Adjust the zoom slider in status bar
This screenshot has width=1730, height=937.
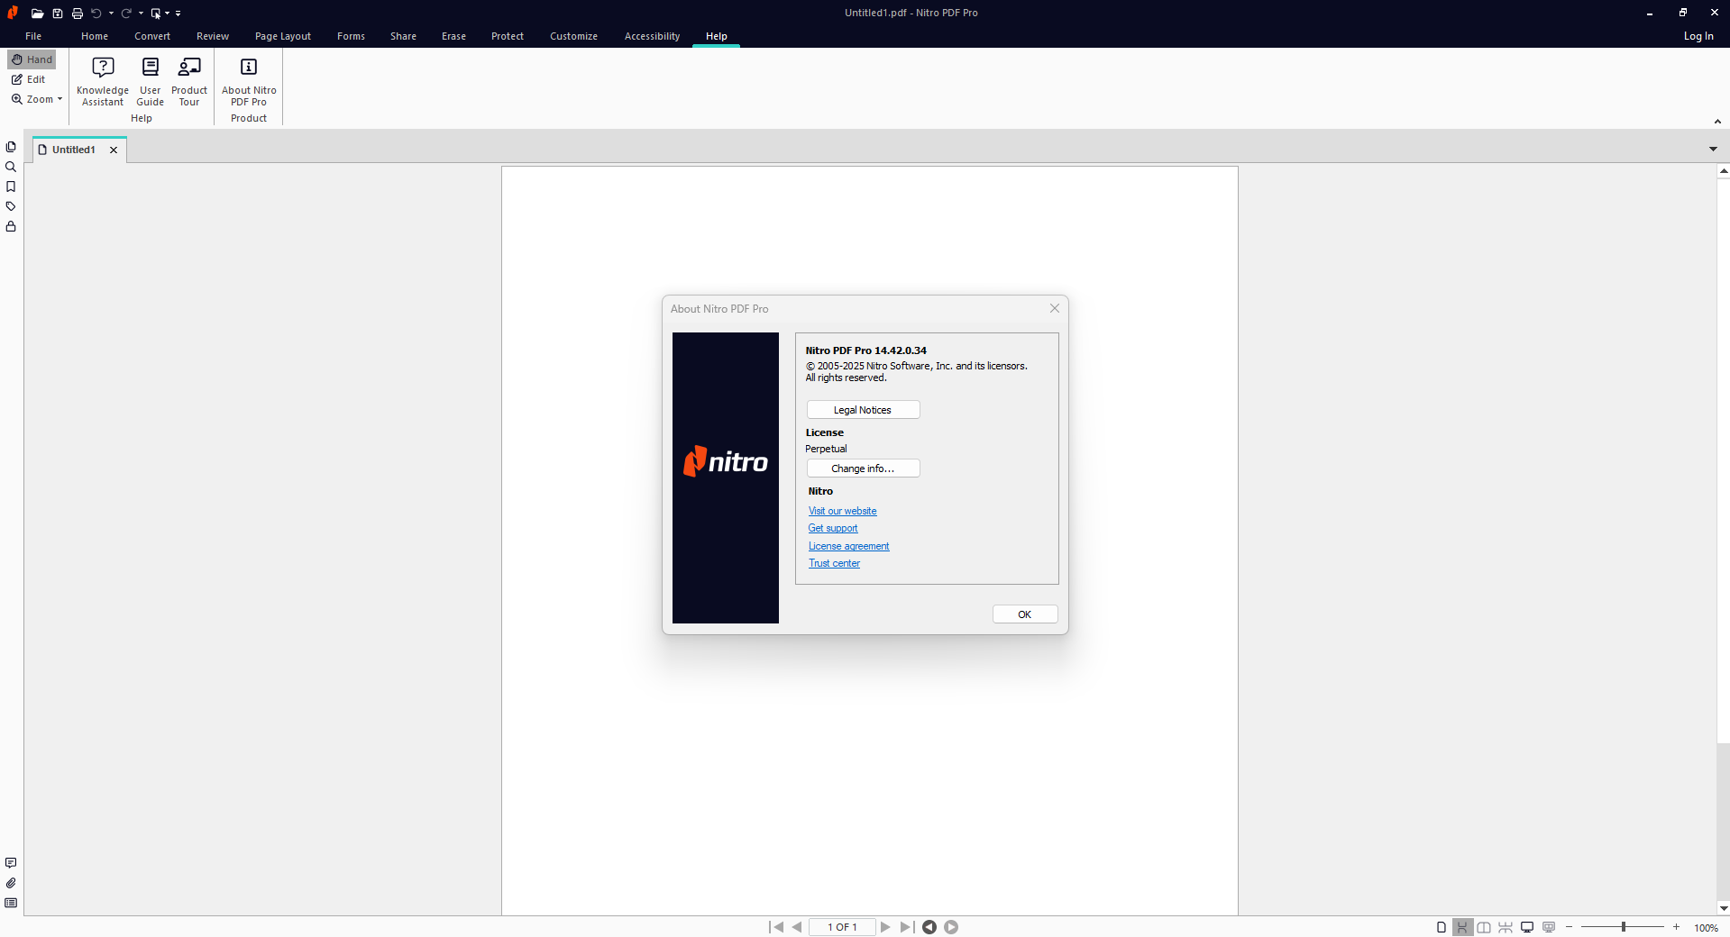1623,927
